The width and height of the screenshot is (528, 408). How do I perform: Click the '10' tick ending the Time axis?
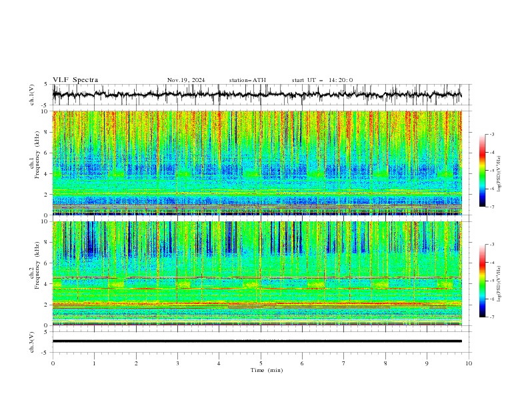point(469,363)
